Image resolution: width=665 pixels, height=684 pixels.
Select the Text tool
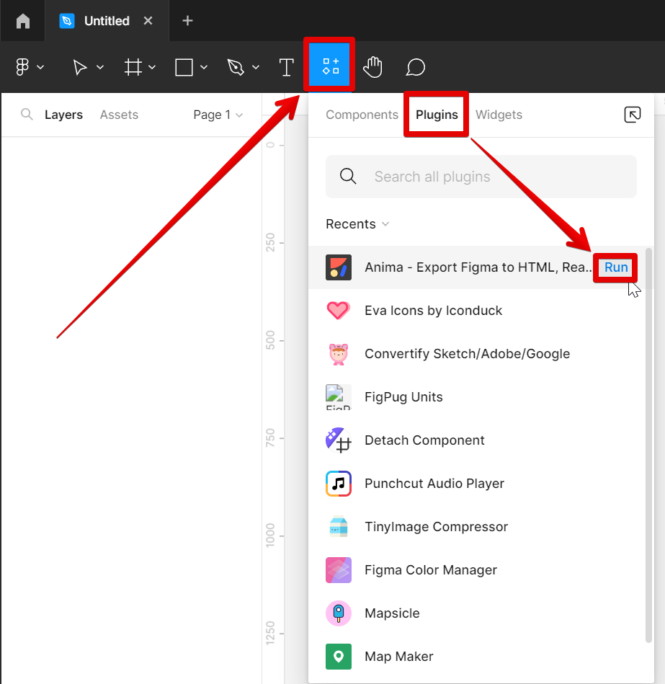pos(286,67)
